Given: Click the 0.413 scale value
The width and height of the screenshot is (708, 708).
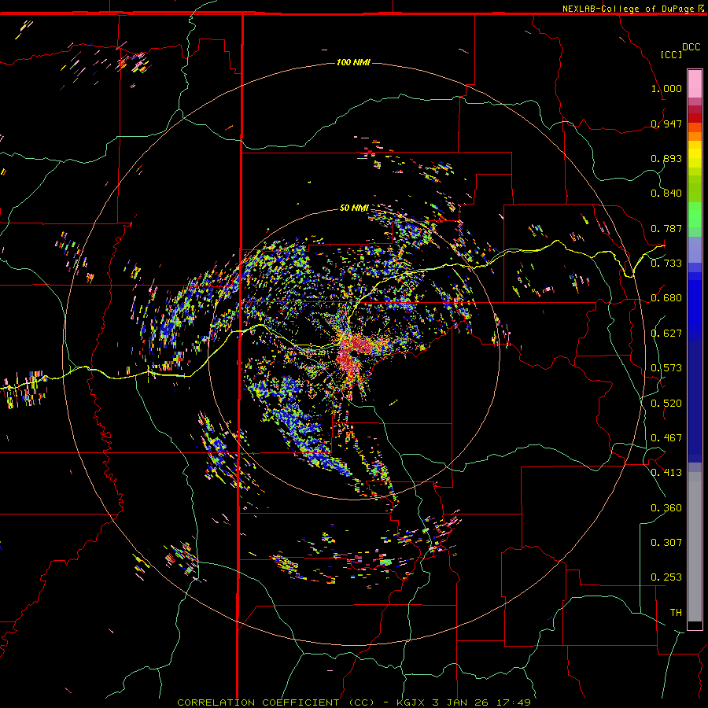Looking at the screenshot, I should coord(666,473).
